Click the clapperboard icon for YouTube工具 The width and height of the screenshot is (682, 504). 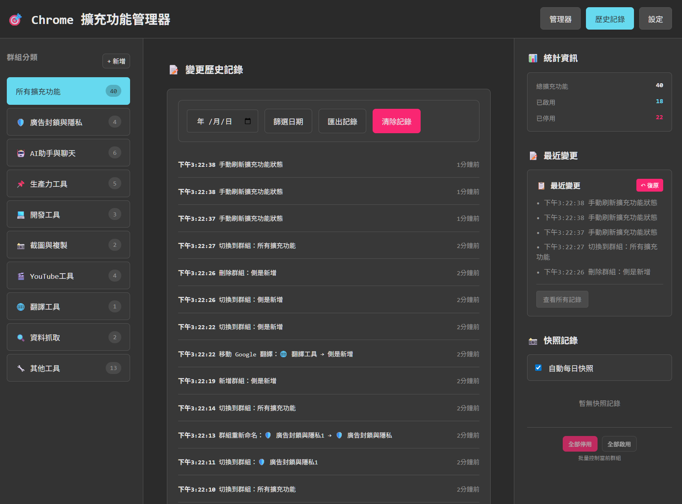pos(21,276)
